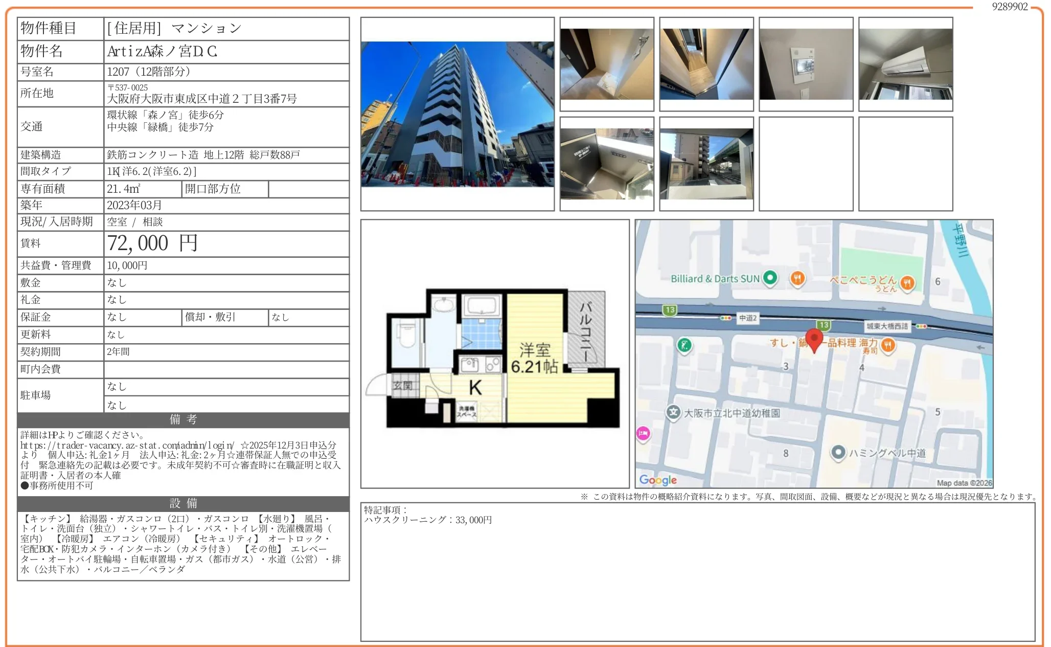The width and height of the screenshot is (1051, 647).
Task: Open the washbasin room photo thumbnail
Action: [x=607, y=64]
